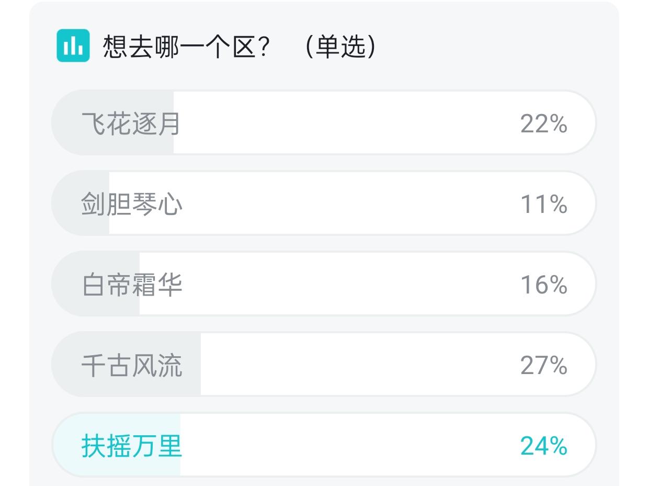
Task: Select the 剑胆琴心 poll option
Action: point(324,203)
